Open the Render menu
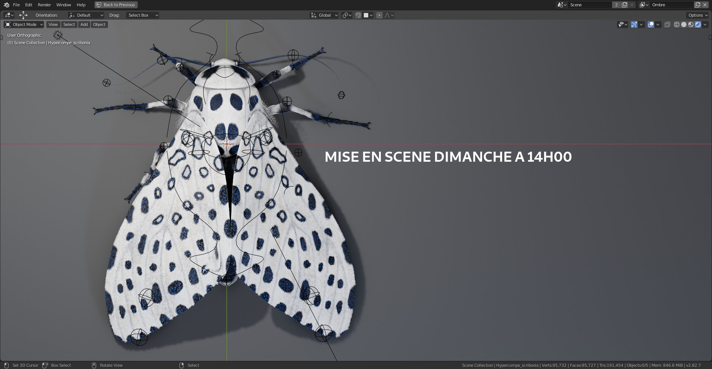Viewport: 712px width, 369px height. tap(44, 5)
